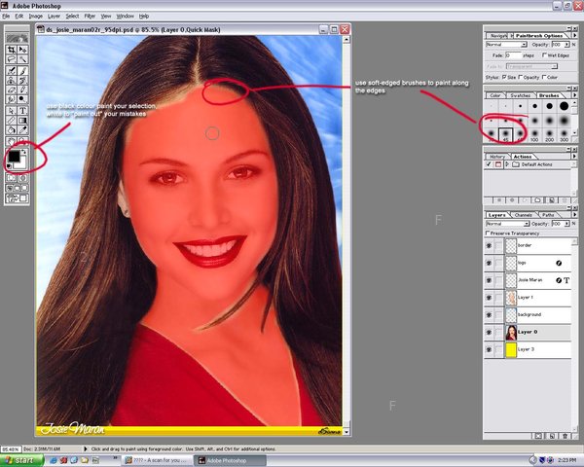Expand the Default Actions set
The width and height of the screenshot is (584, 467).
(x=507, y=164)
